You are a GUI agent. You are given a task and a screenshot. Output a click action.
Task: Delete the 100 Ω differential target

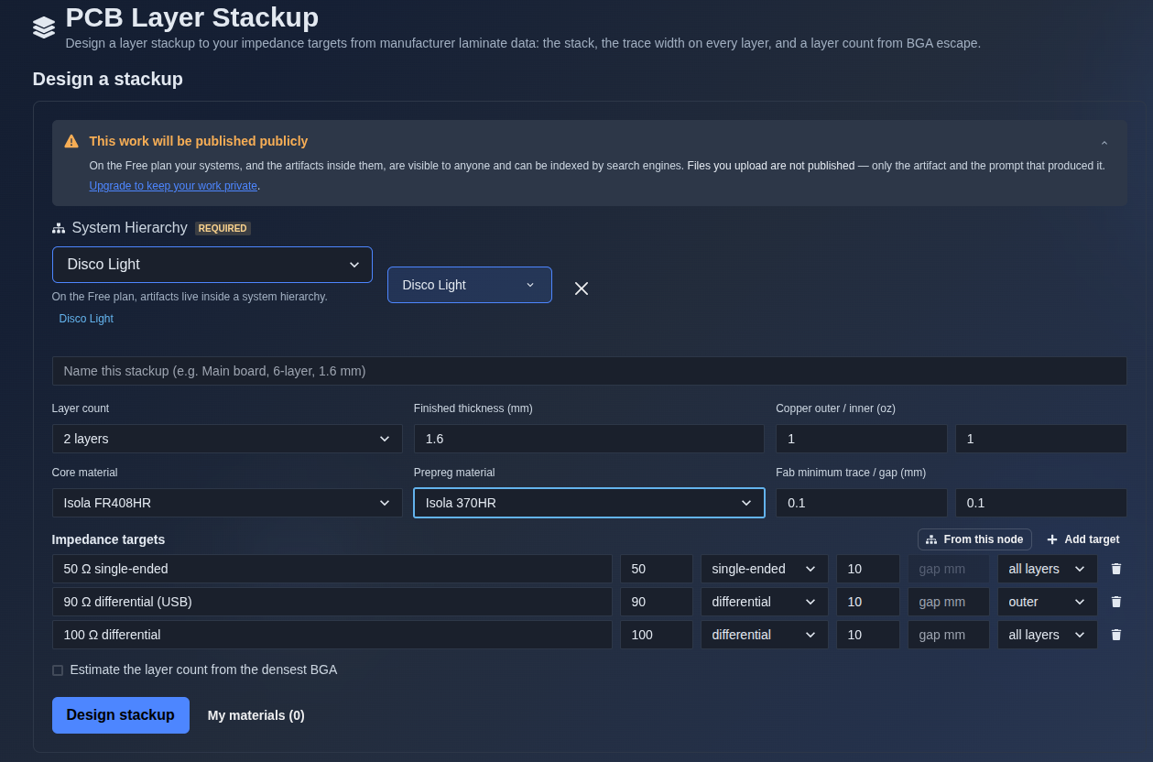pyautogui.click(x=1115, y=635)
